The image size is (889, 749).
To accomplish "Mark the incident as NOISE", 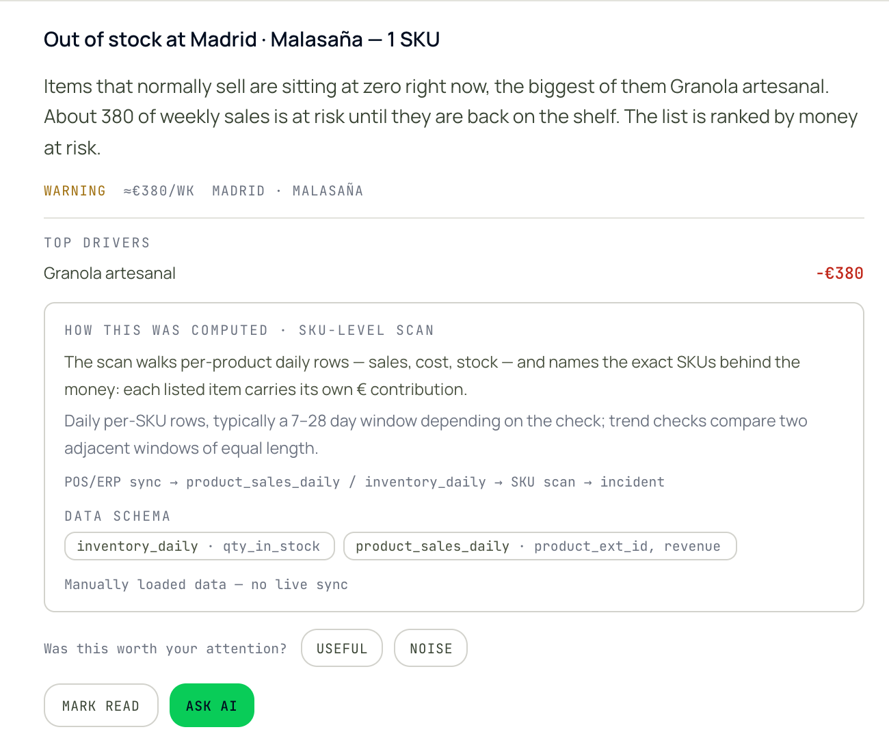I will (x=431, y=648).
